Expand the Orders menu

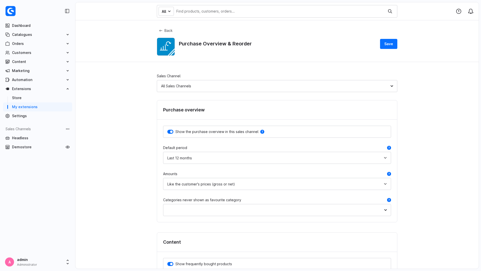coord(38,44)
